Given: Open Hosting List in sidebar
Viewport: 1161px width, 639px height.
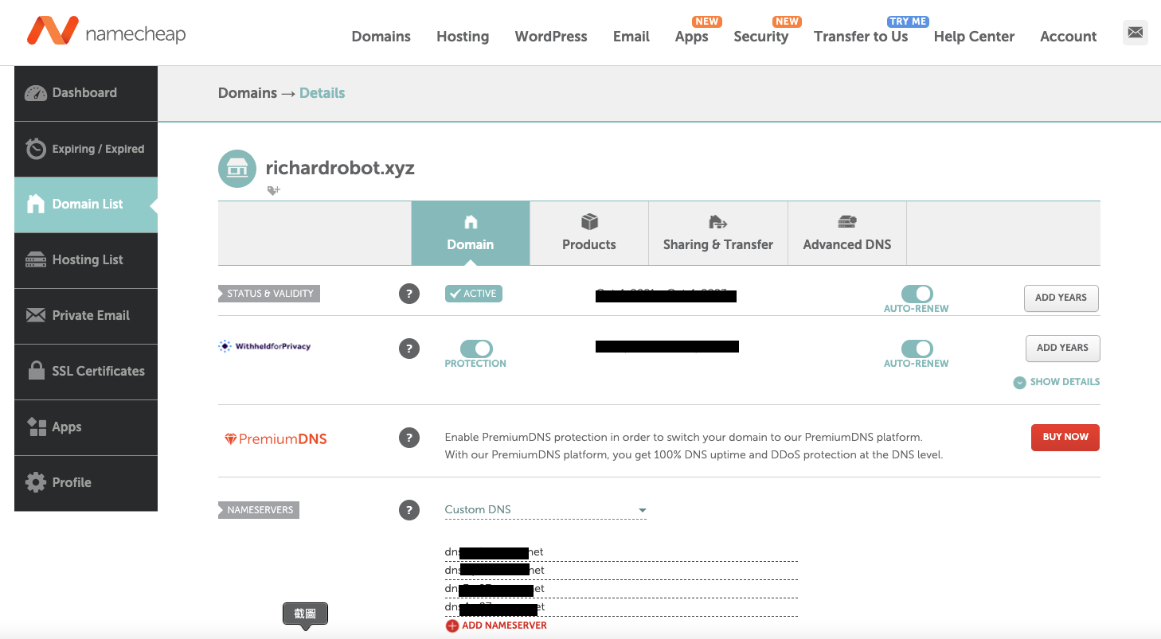Looking at the screenshot, I should tap(86, 260).
